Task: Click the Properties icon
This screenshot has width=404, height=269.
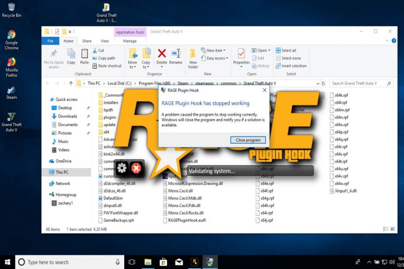Action: (x=241, y=54)
